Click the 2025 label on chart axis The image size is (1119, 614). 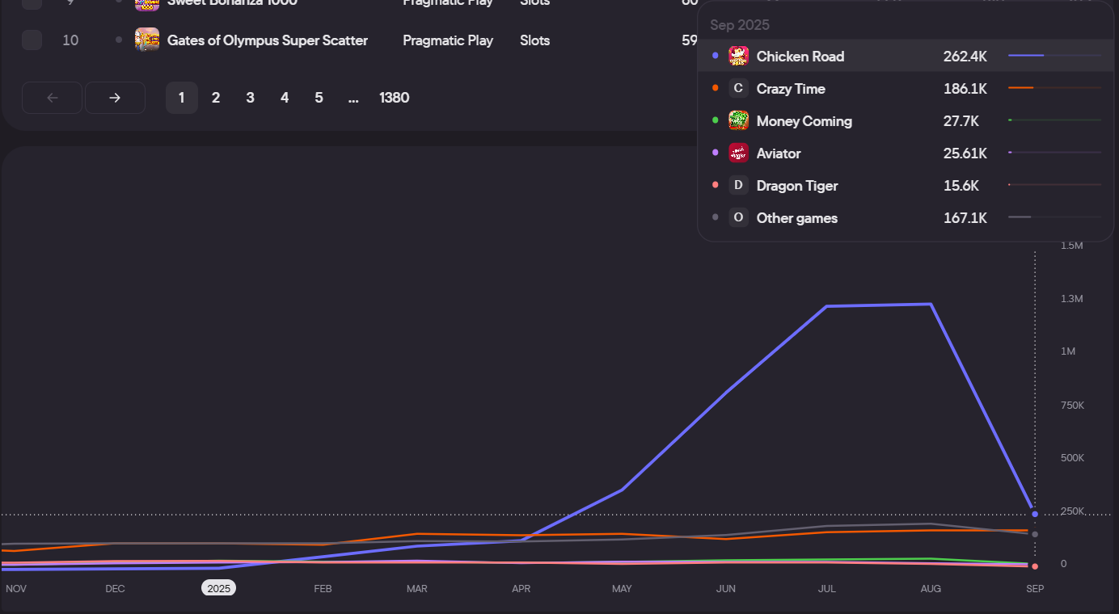point(219,588)
